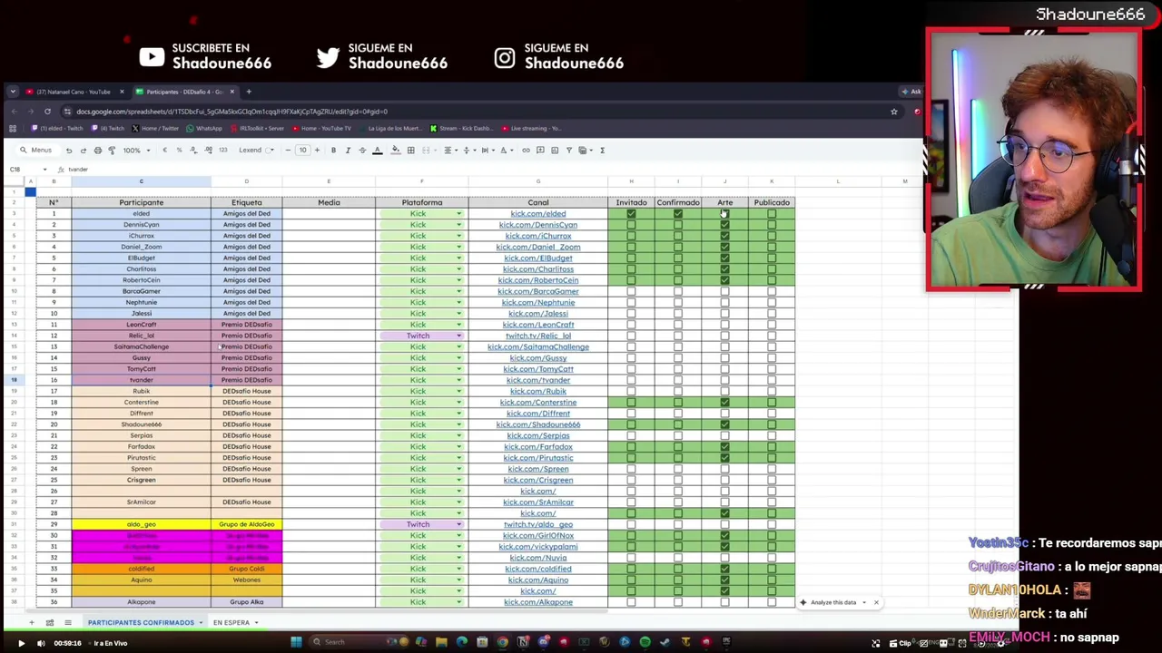Toggle the Invitado checkbox for eIded
The width and height of the screenshot is (1162, 653).
pos(631,214)
